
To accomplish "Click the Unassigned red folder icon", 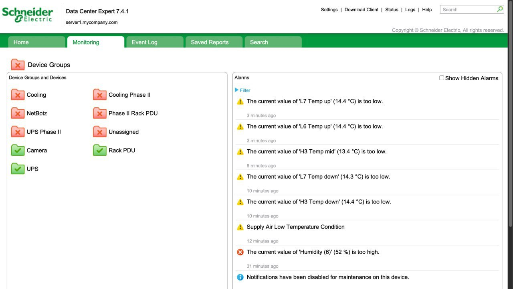I will tap(99, 132).
